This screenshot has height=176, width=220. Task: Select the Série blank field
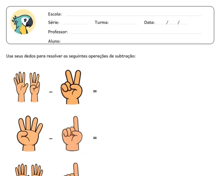[x=74, y=24]
